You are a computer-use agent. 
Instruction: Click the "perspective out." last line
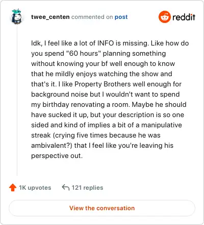coord(57,155)
